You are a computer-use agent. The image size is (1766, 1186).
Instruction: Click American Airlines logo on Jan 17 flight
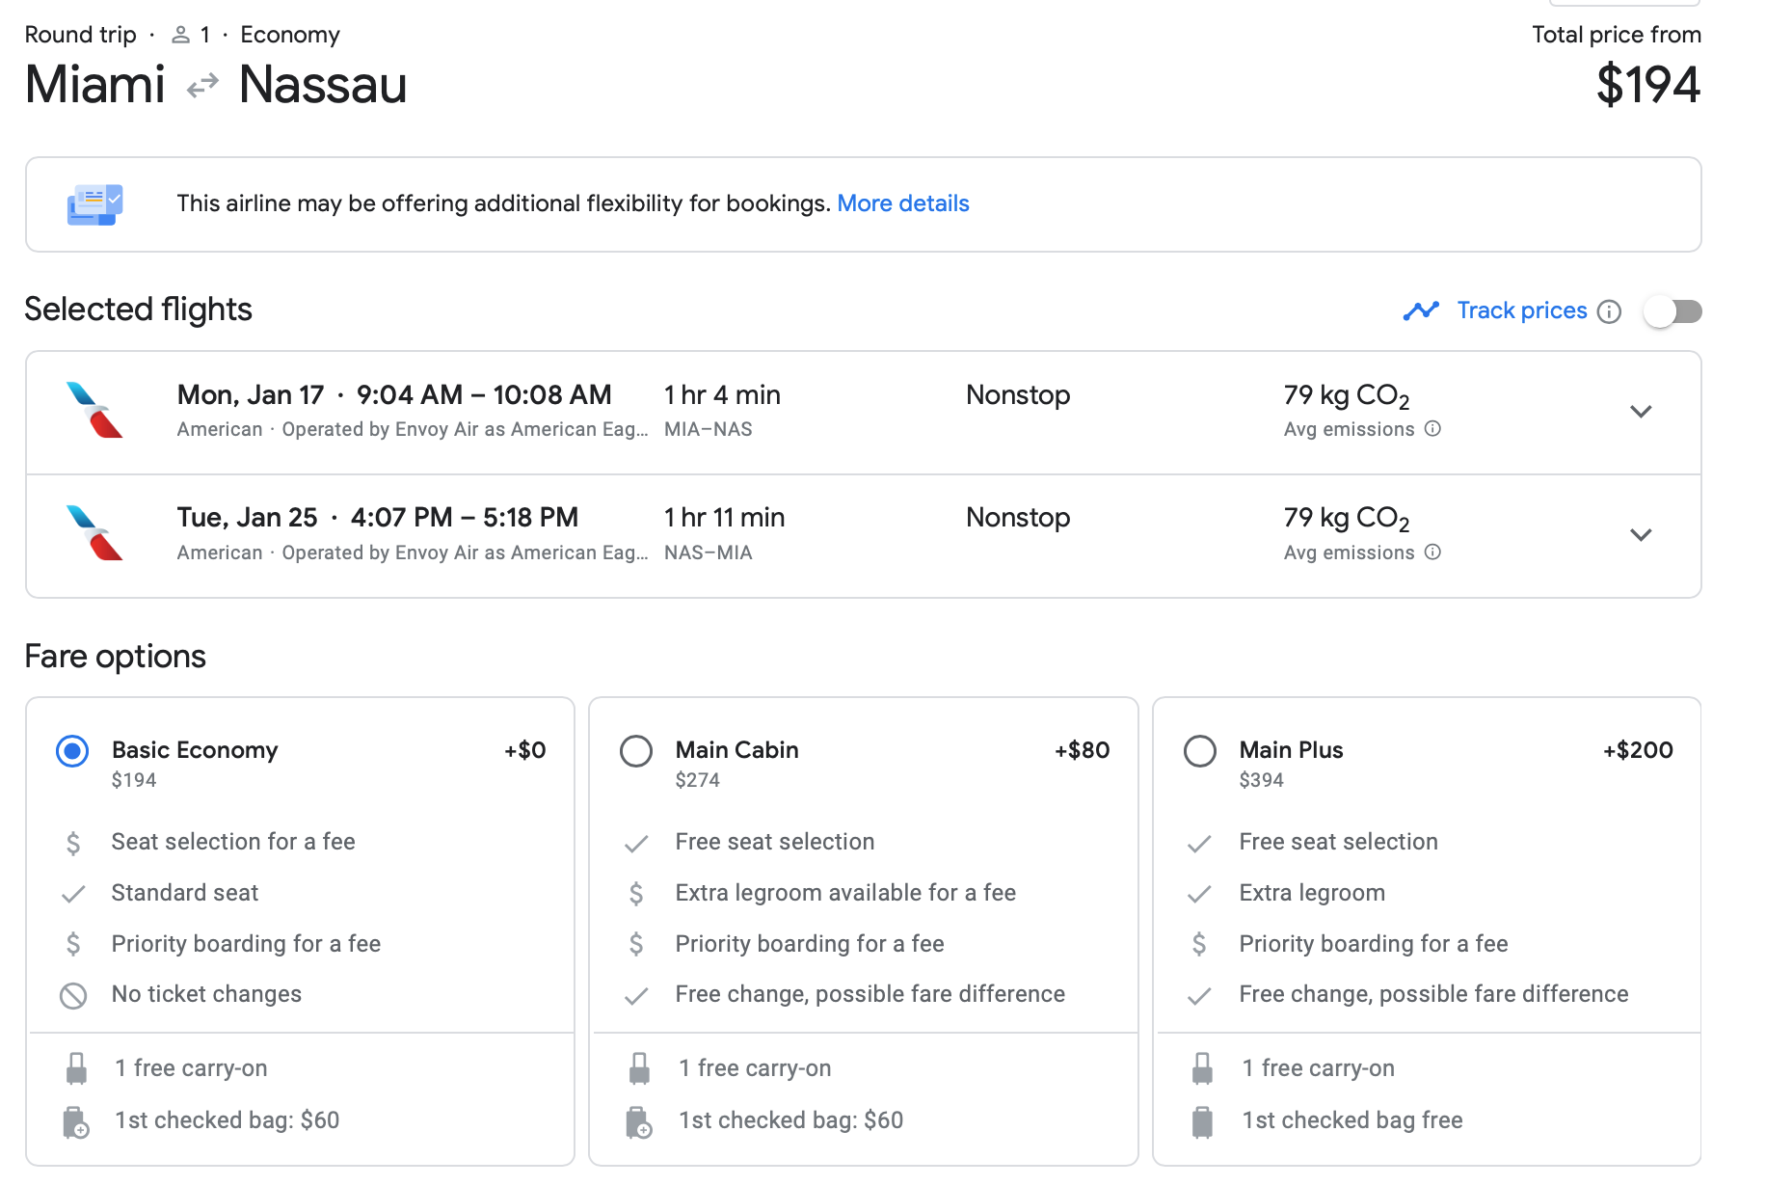point(94,411)
